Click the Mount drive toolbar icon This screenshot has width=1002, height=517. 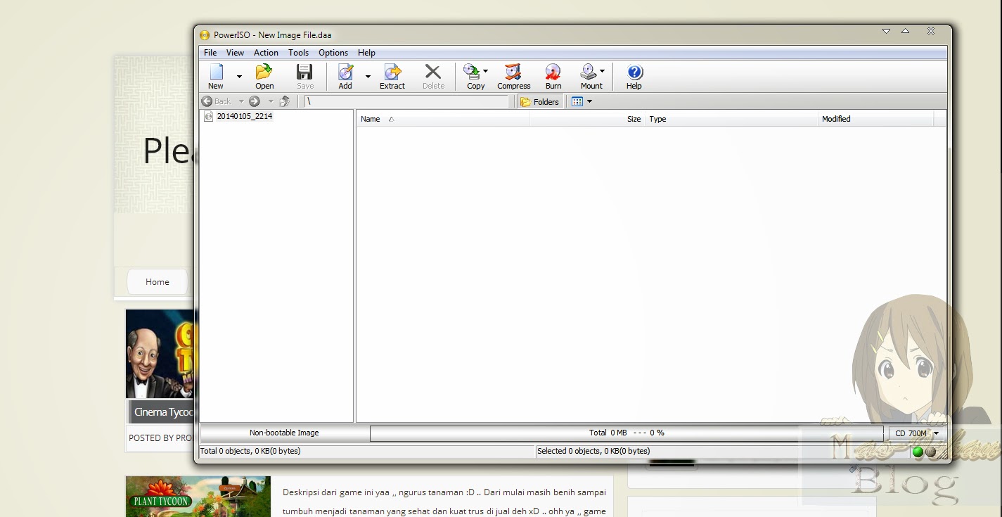[x=589, y=72]
